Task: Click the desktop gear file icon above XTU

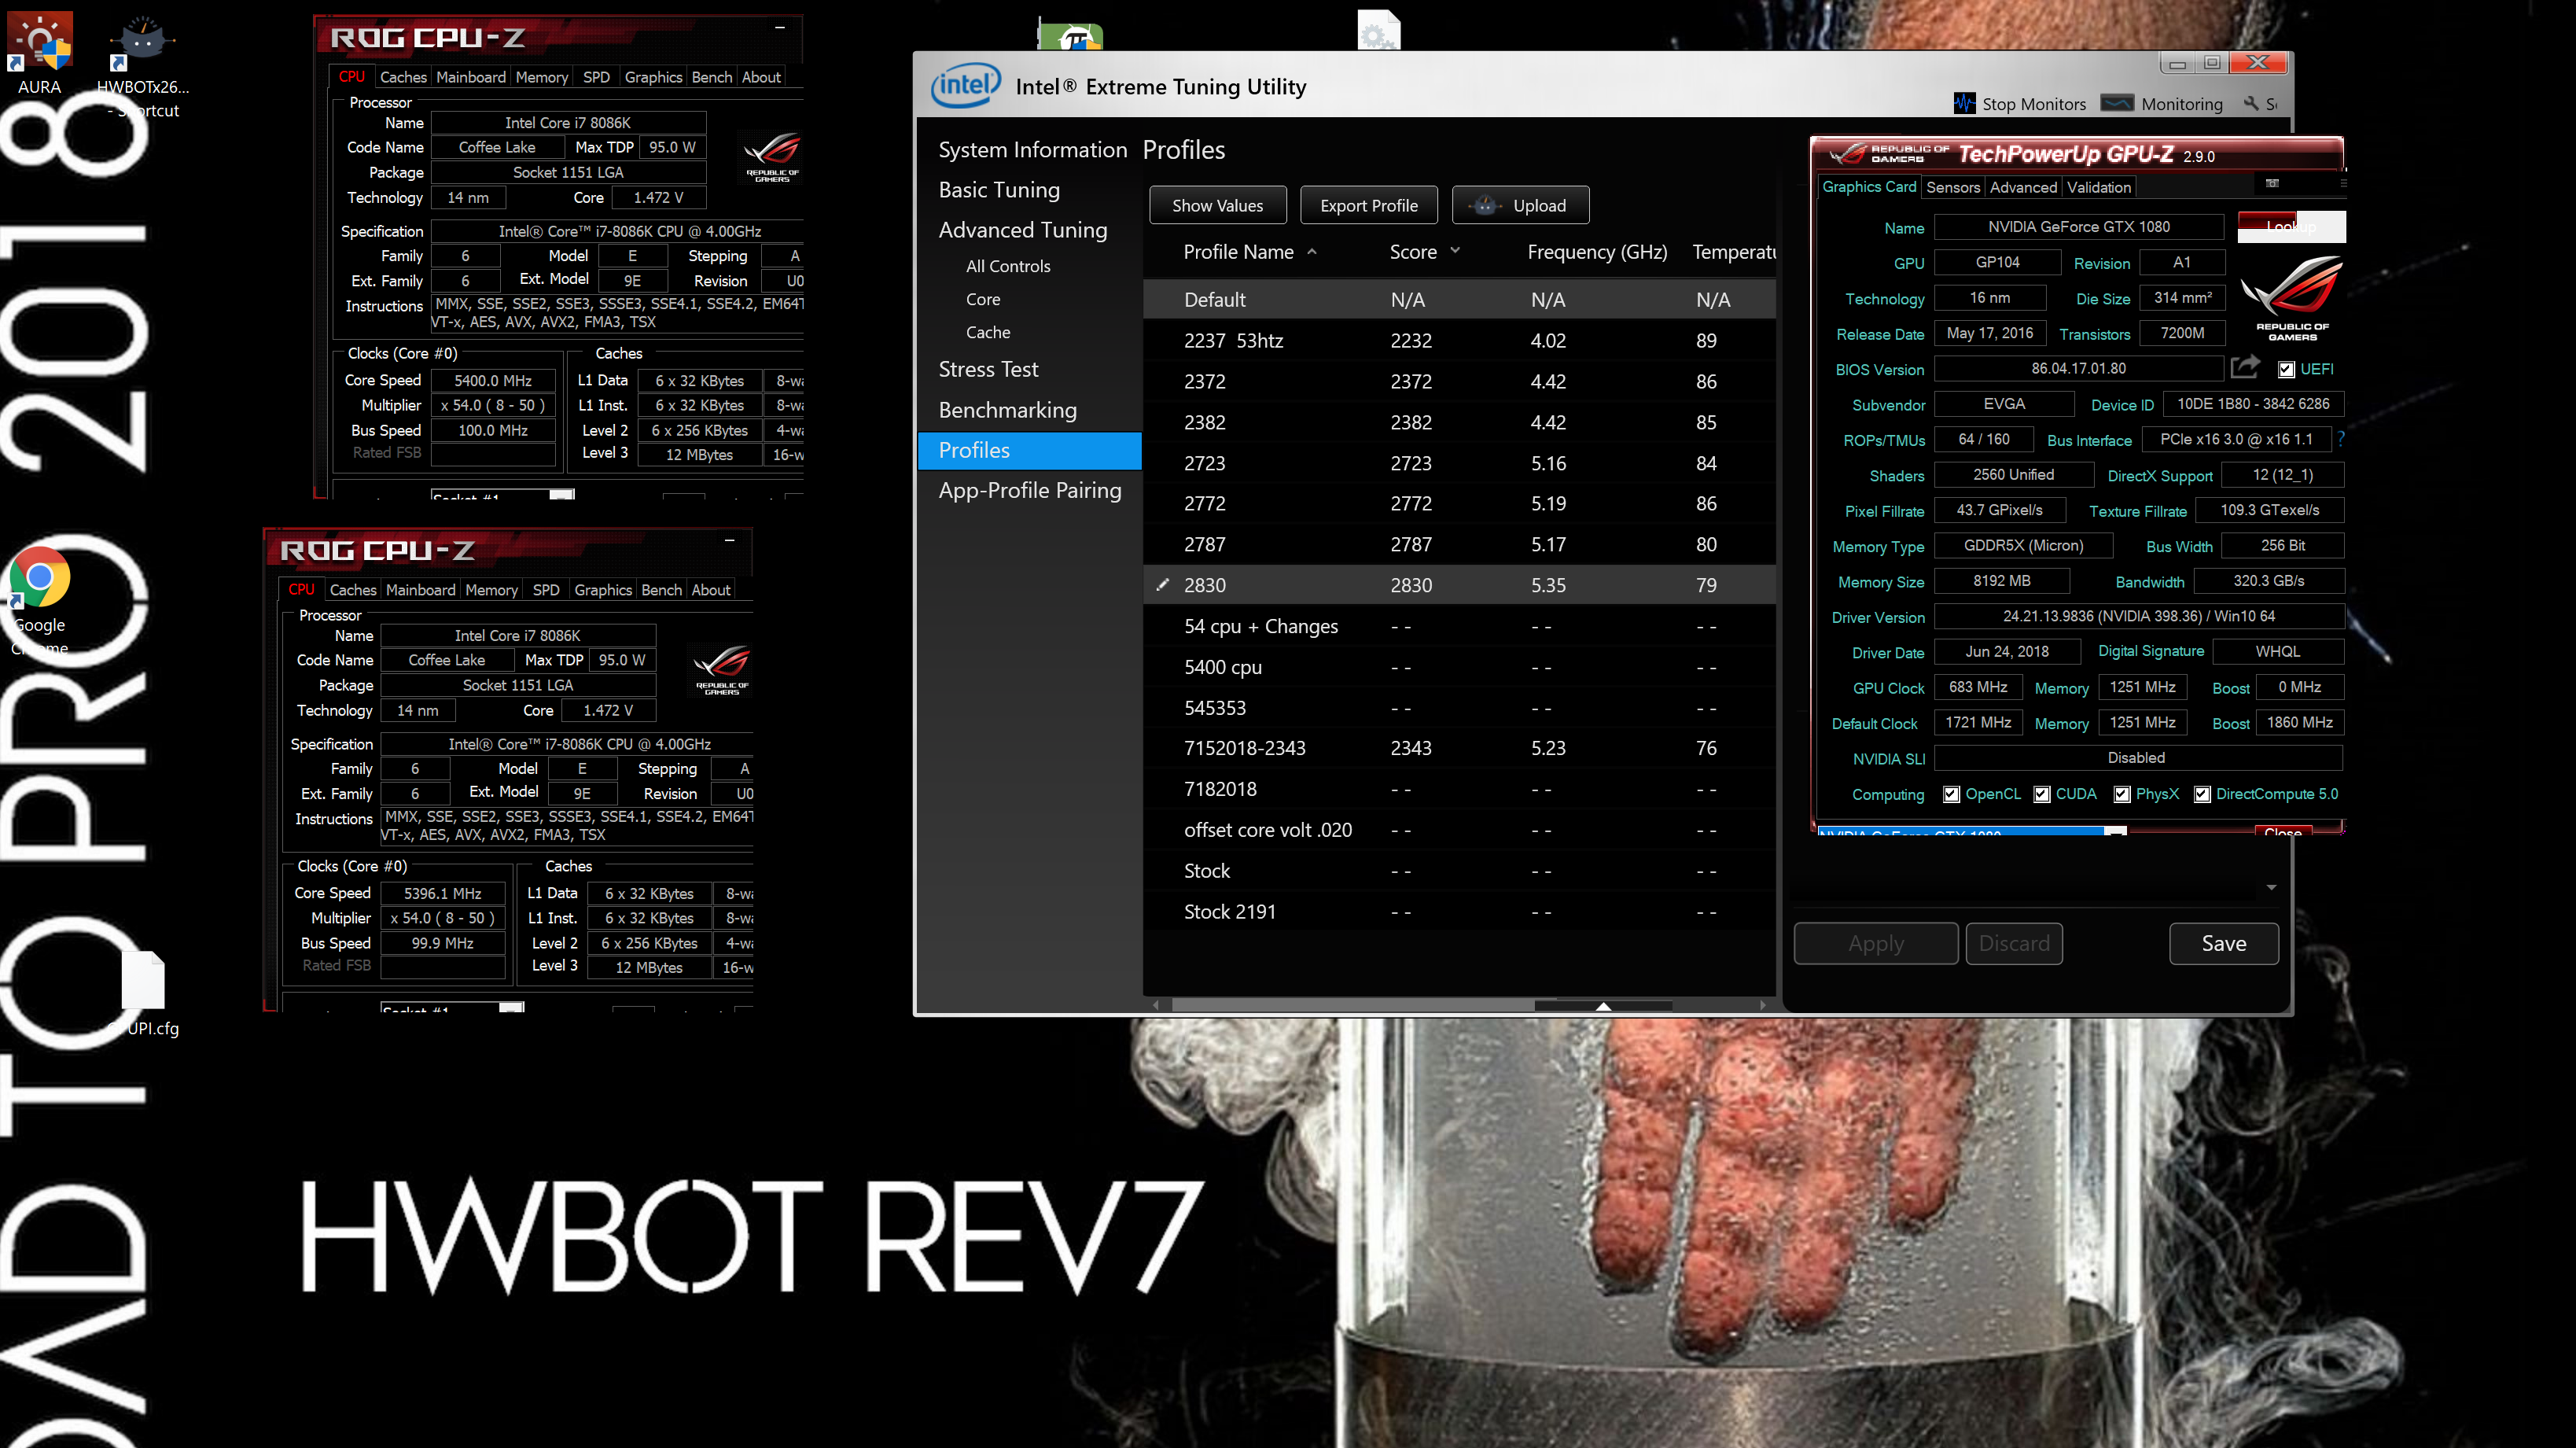Action: pos(1379,30)
